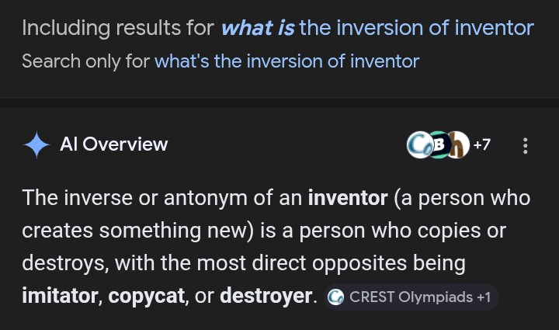
Task: Click the CREST Olympiads chip logo icon
Action: [x=336, y=297]
